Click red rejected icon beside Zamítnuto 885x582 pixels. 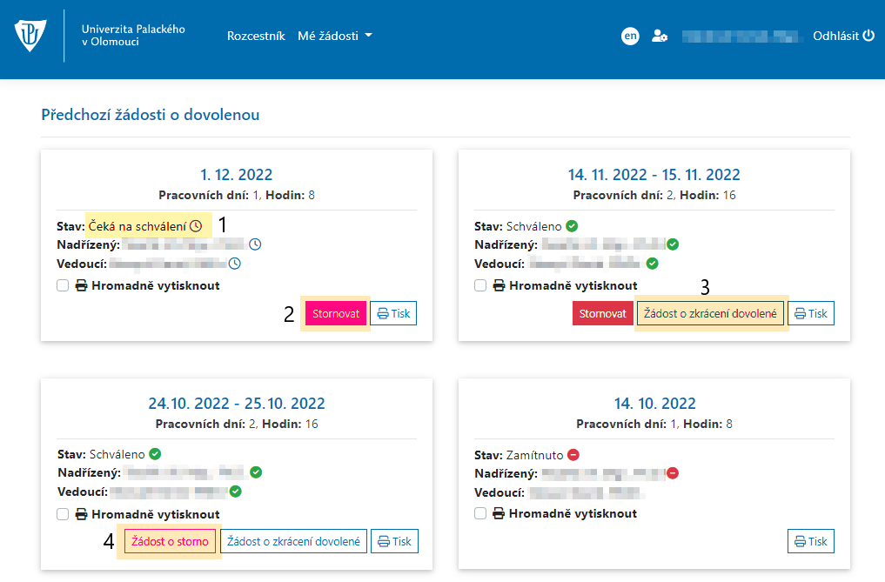[573, 454]
